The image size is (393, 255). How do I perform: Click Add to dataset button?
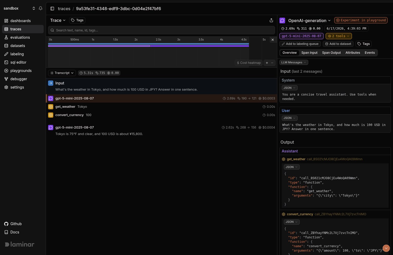338,44
